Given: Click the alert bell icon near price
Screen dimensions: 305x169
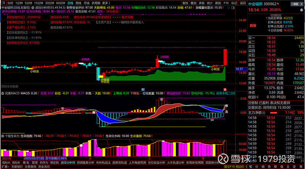Looking at the screenshot, I should pos(302,10).
